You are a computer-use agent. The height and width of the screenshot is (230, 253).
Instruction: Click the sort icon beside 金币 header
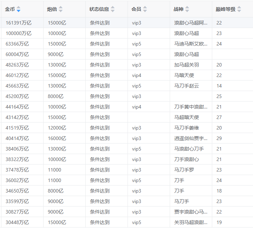(x=19, y=9)
